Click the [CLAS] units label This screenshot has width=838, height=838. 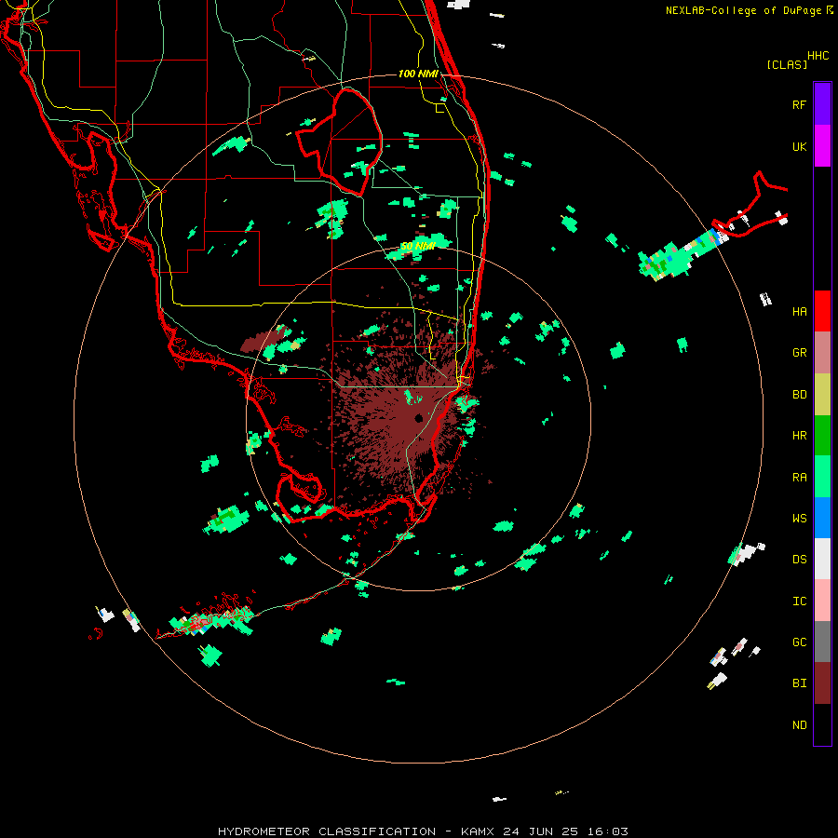tap(787, 64)
